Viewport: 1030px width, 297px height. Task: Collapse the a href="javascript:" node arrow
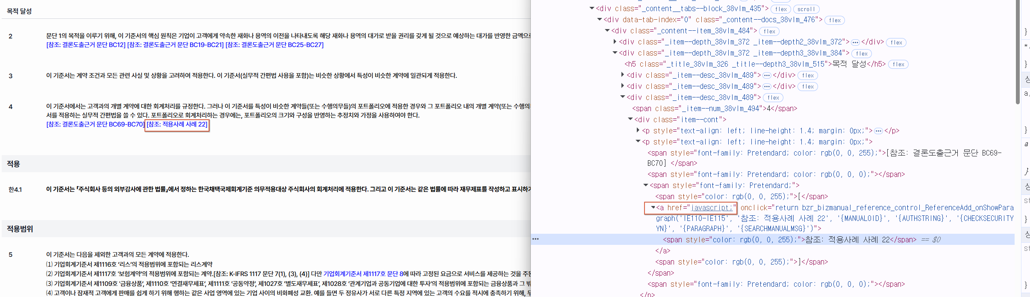pos(653,208)
